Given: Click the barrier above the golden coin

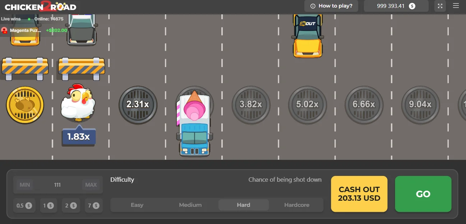Looking at the screenshot, I should tap(25, 68).
